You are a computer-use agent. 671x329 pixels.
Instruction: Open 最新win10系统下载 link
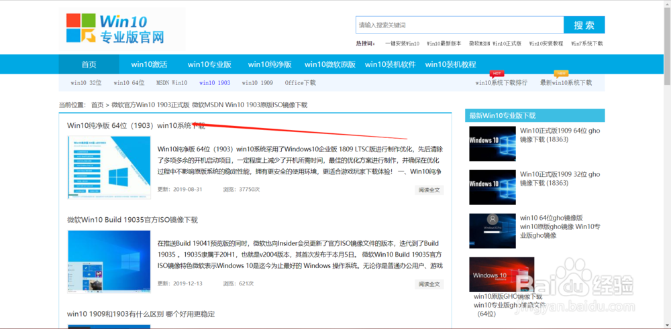tap(566, 83)
